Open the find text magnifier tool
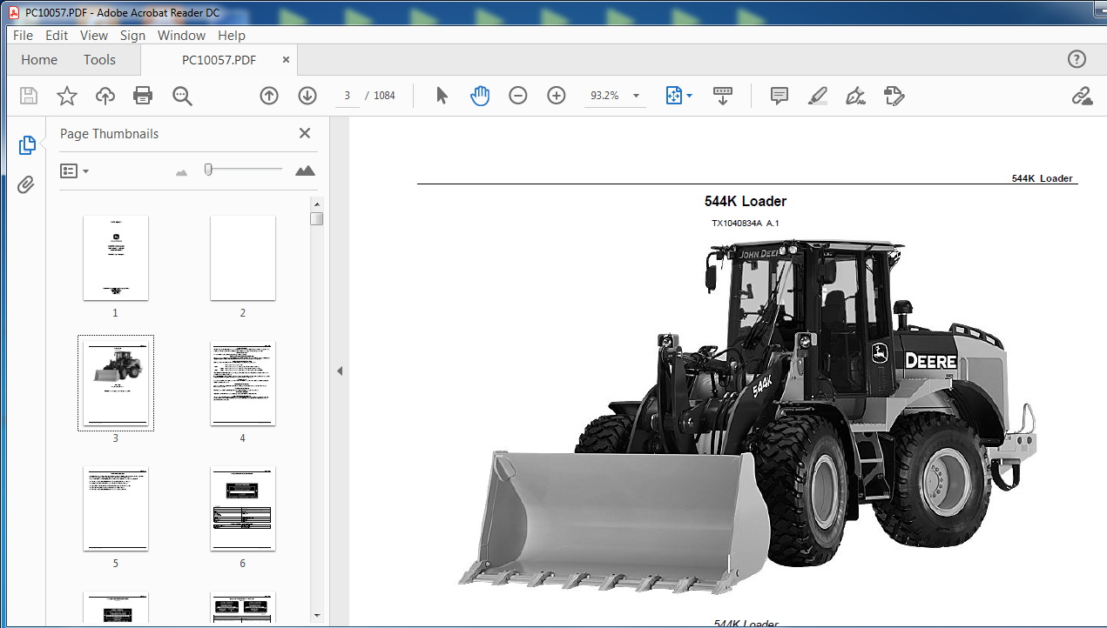 coord(182,96)
